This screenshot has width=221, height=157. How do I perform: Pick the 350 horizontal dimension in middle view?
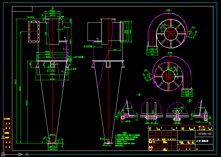(x=115, y=50)
